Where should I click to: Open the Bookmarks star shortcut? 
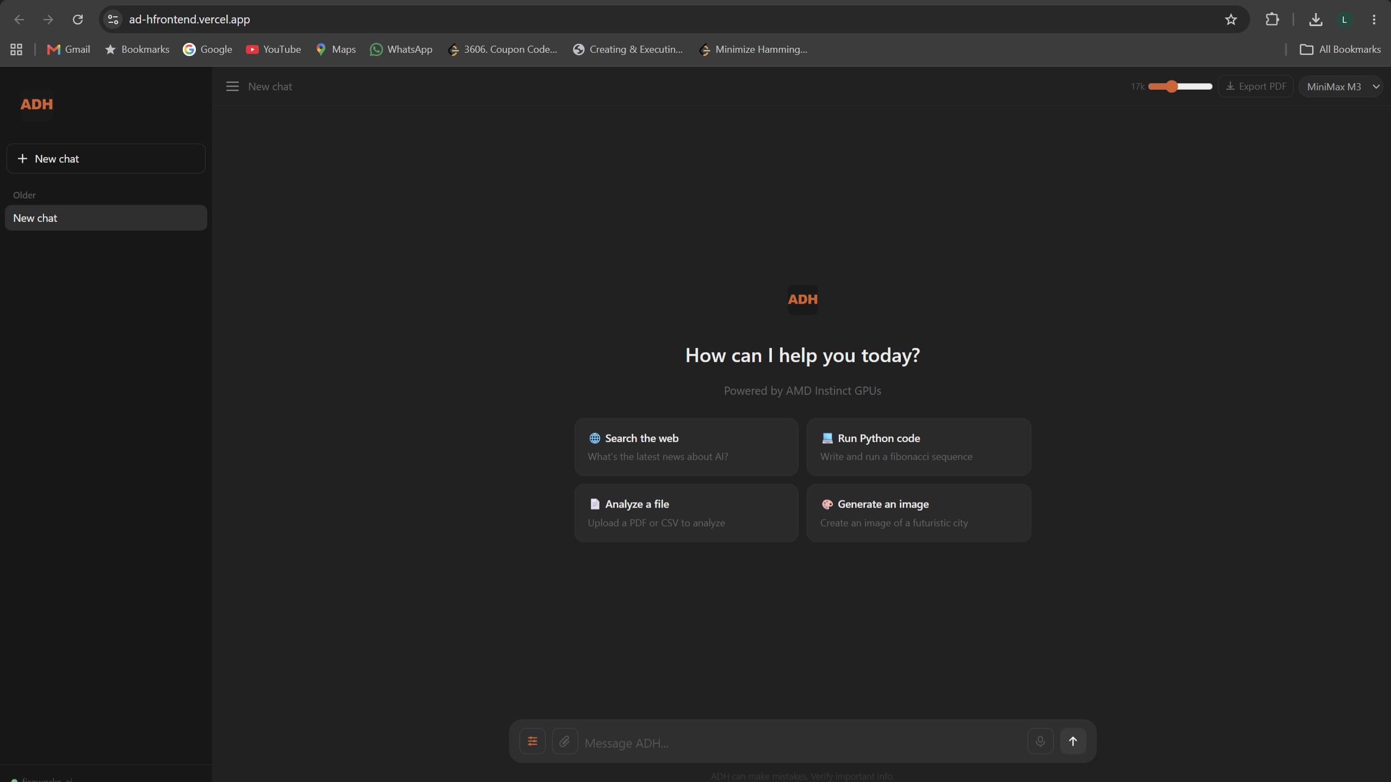coord(137,49)
